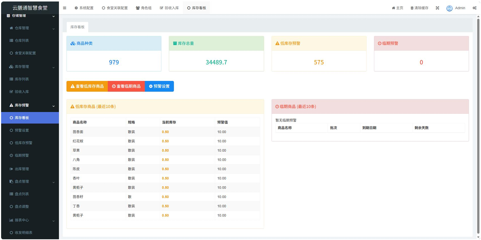Click the trash icon for 清除缓存

[412, 8]
